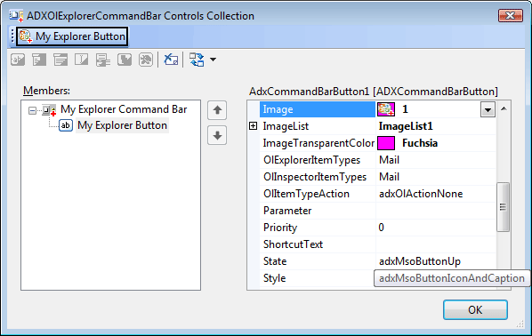Click the convert control type icon

pyautogui.click(x=197, y=60)
